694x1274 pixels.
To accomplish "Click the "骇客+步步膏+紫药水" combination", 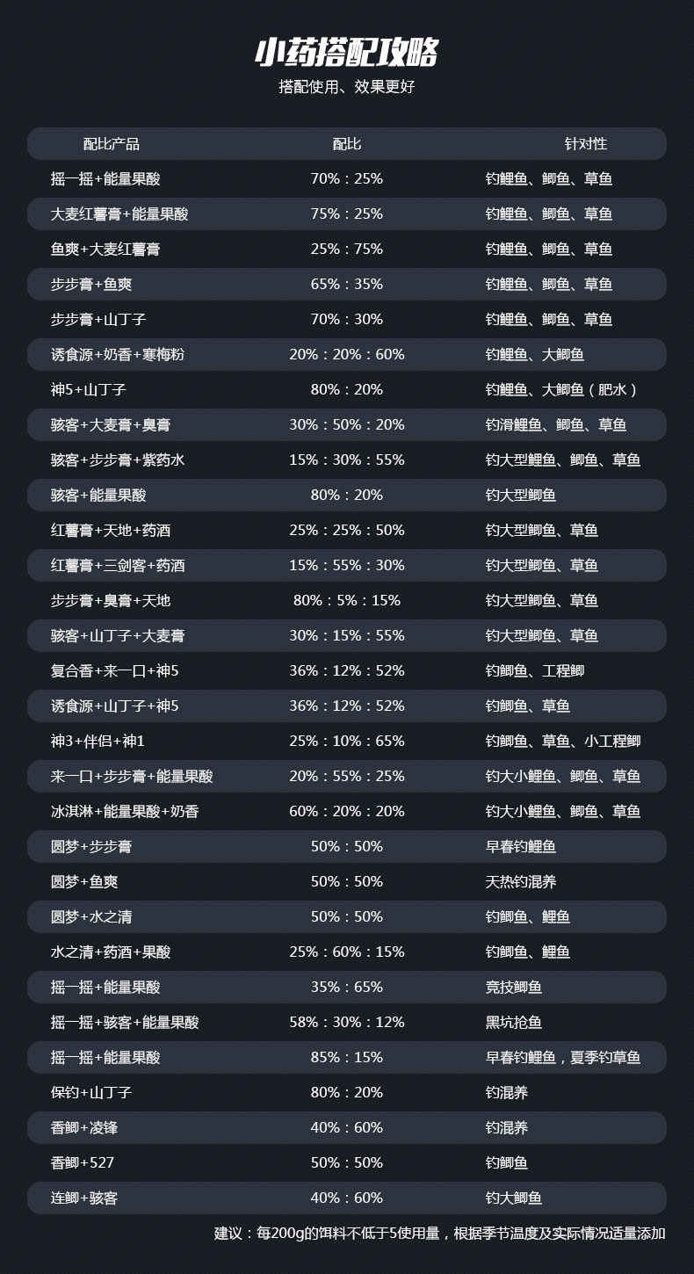I will [x=118, y=460].
